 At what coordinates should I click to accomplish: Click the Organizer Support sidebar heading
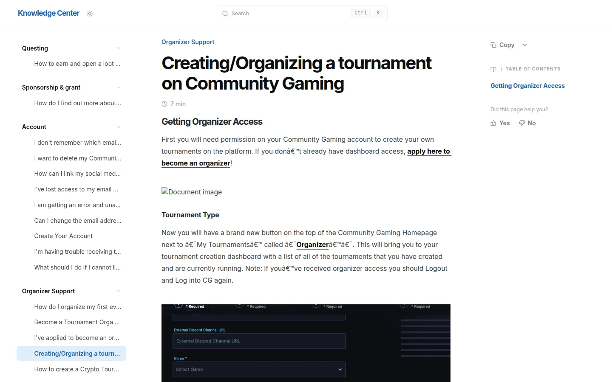(48, 291)
